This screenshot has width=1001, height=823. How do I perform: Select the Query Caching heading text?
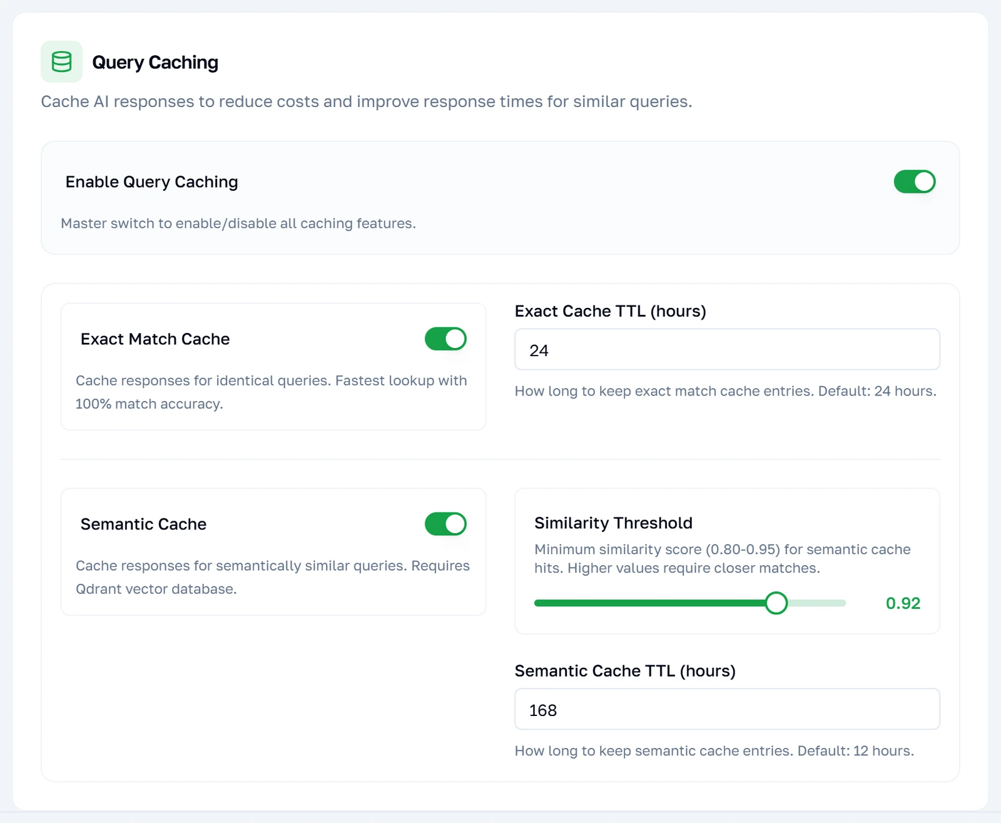[x=155, y=63]
